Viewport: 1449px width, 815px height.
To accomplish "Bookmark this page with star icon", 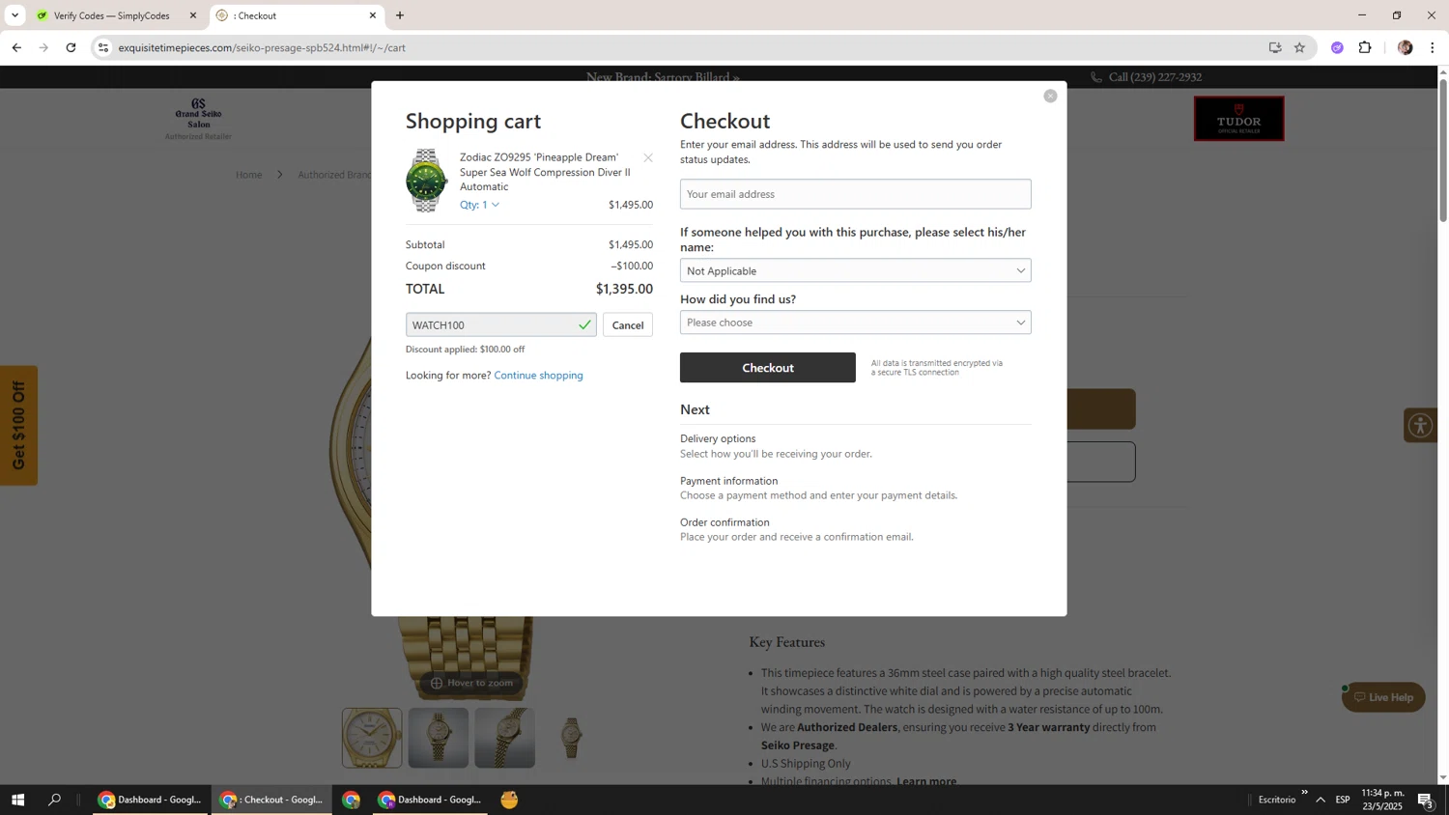I will point(1300,47).
